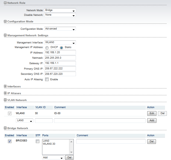Screen dimensions: 171x160
Task: Open the Management Interface dropdown
Action: coord(60,43)
